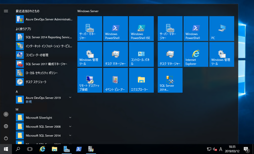254x154 pixels.
Task: Switch to Azure DevOps console on taskbar
Action: (x=91, y=149)
